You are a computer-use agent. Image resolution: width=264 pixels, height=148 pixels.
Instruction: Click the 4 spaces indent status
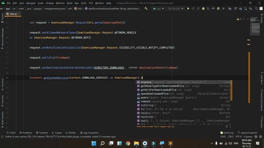pos(248,136)
